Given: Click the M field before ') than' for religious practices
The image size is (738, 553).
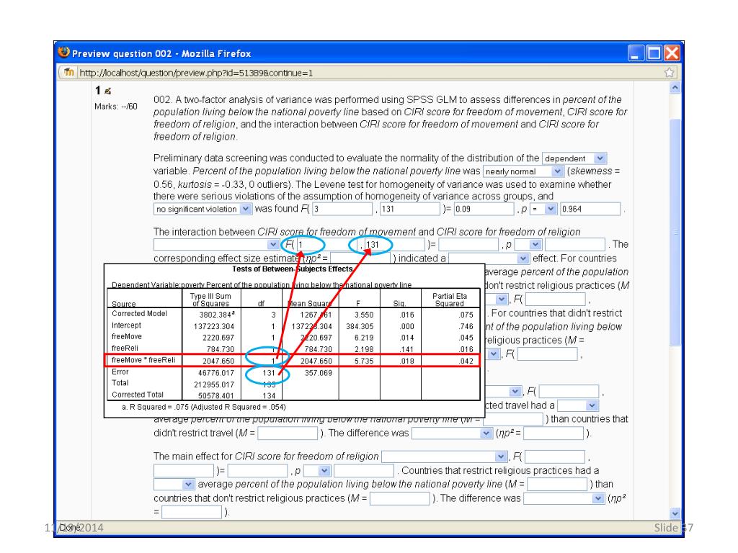Looking at the screenshot, I should point(557,485).
